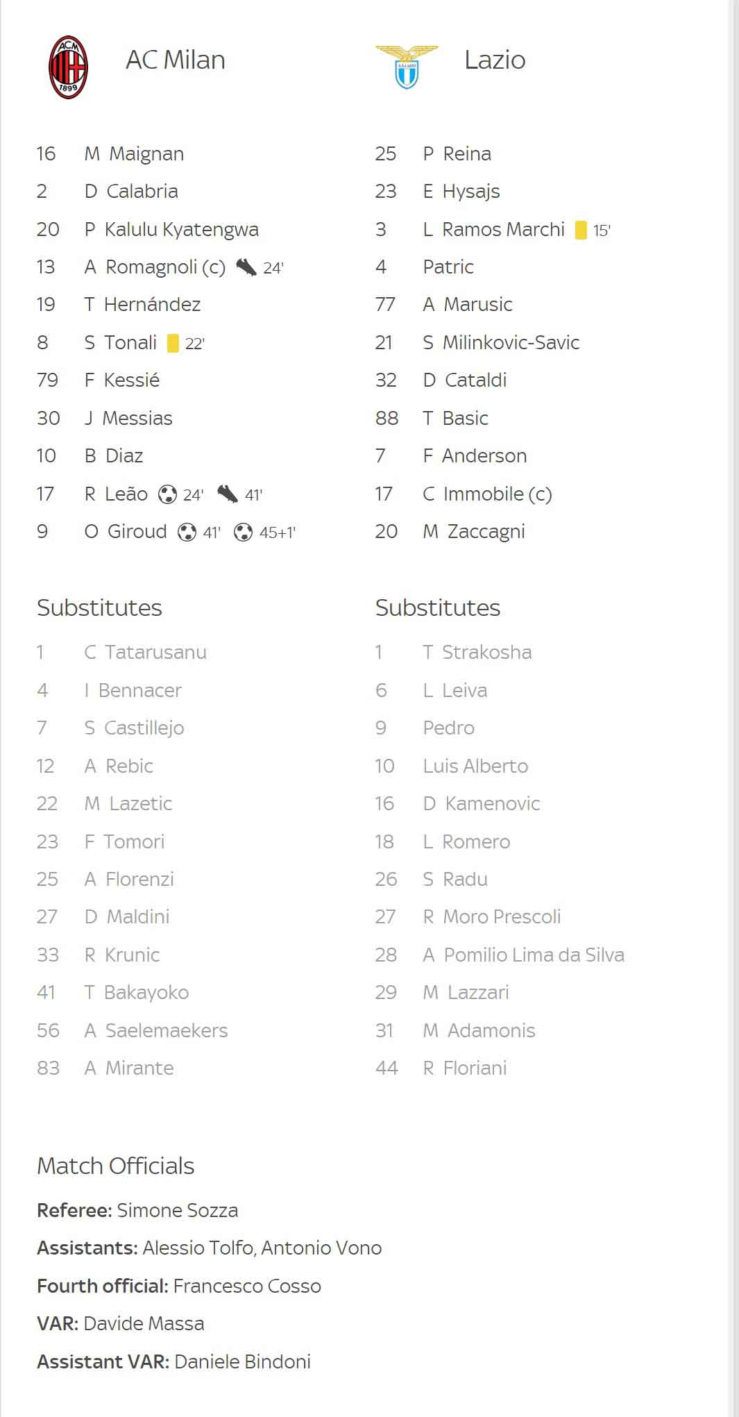Screen dimensions: 739x1417
Task: Click Ramos Marchi's yellow card icon
Action: pos(581,230)
